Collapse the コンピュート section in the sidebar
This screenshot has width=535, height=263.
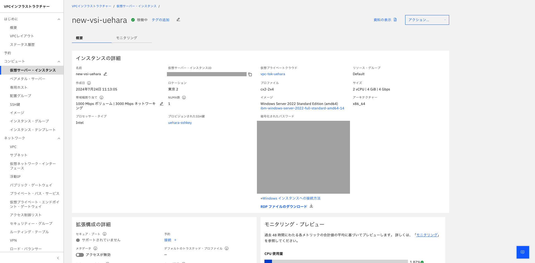[x=59, y=62]
